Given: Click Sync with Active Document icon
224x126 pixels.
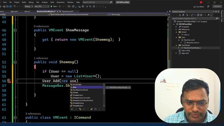Looking at the screenshot, I should [x=192, y=15].
